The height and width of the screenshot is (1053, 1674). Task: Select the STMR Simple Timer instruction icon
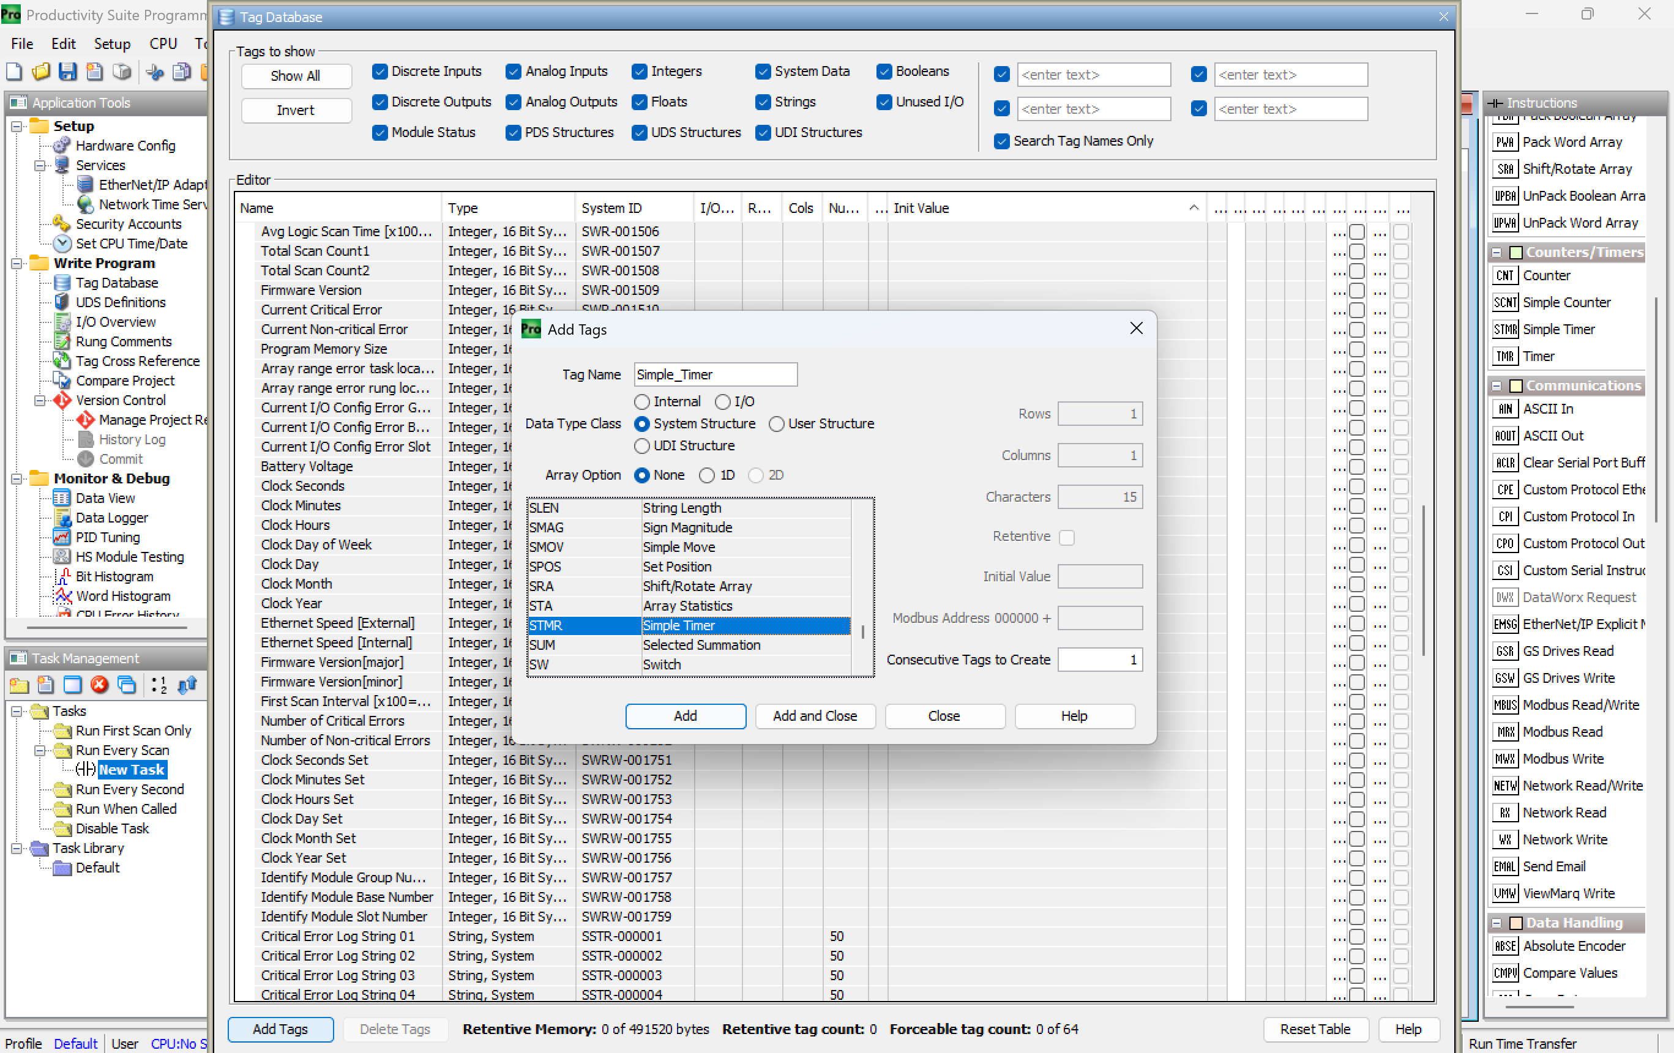tap(1504, 329)
